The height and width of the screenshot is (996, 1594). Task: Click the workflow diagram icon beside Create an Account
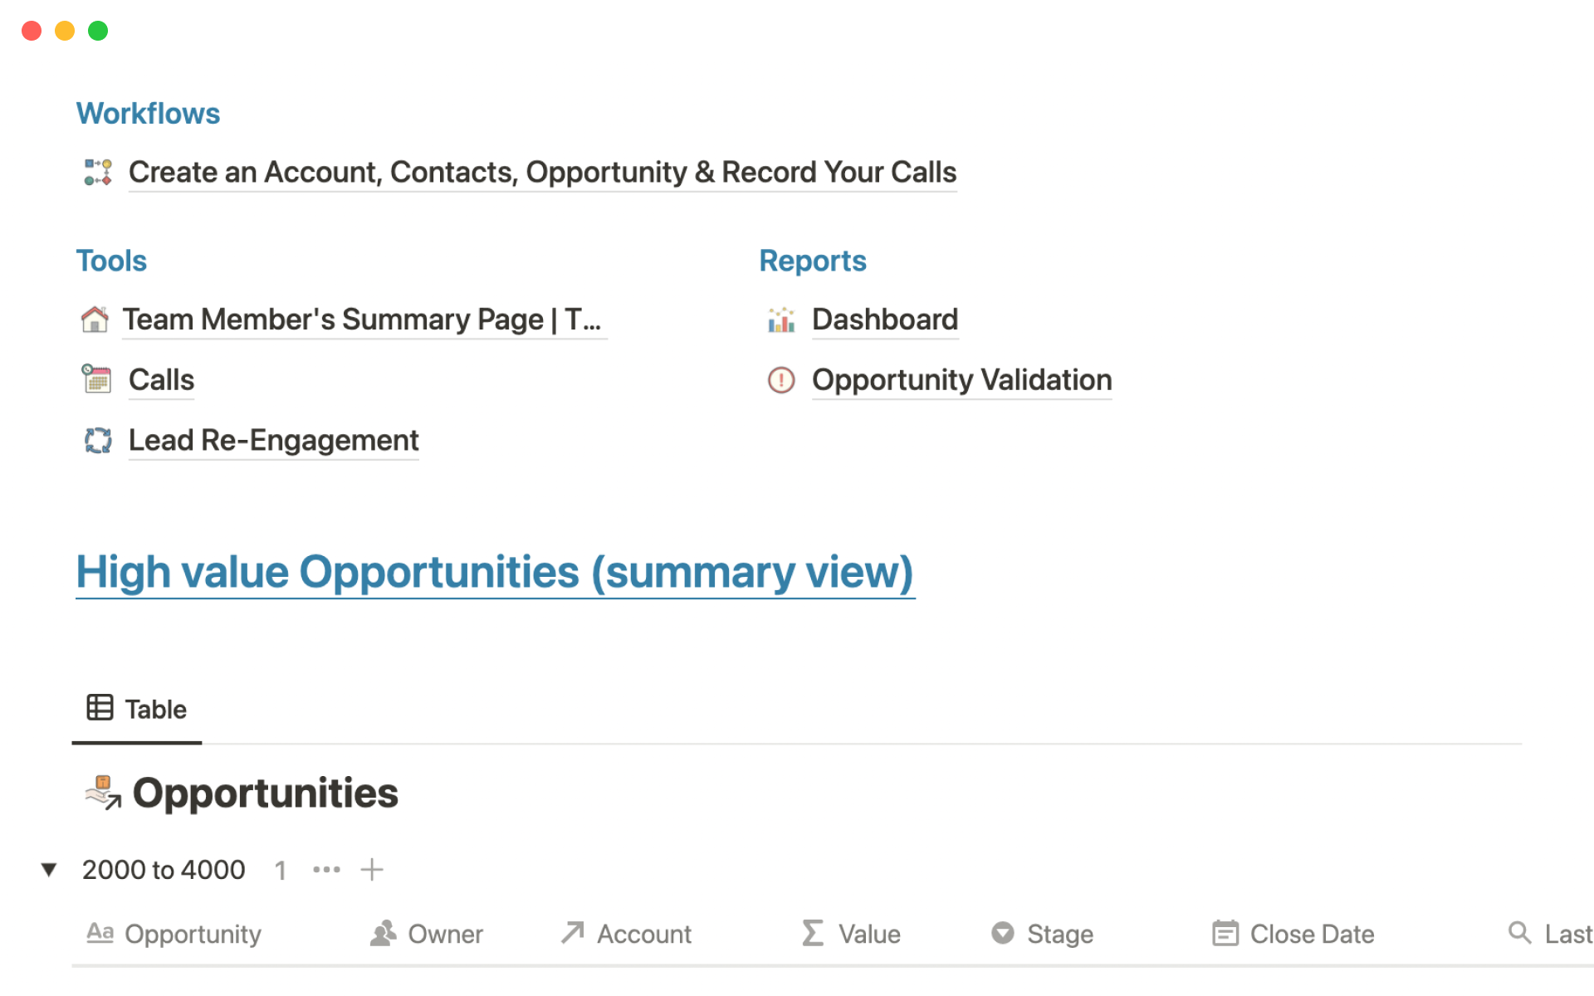98,172
